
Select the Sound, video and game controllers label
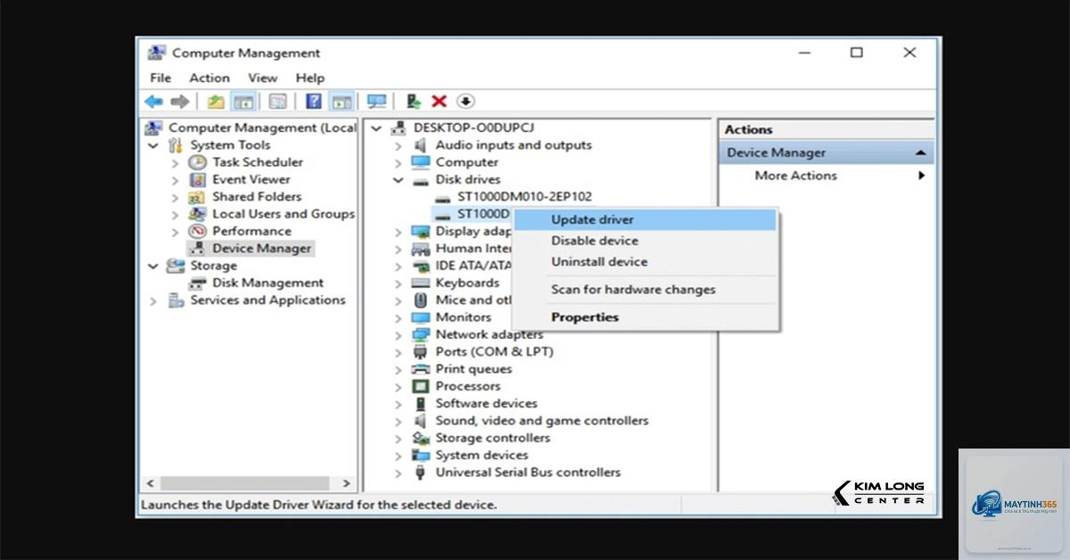pyautogui.click(x=542, y=421)
